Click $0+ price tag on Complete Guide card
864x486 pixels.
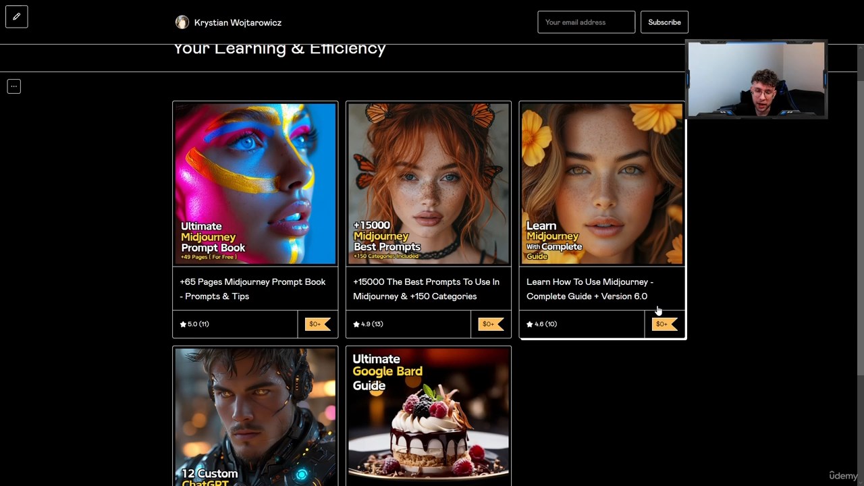(x=664, y=324)
